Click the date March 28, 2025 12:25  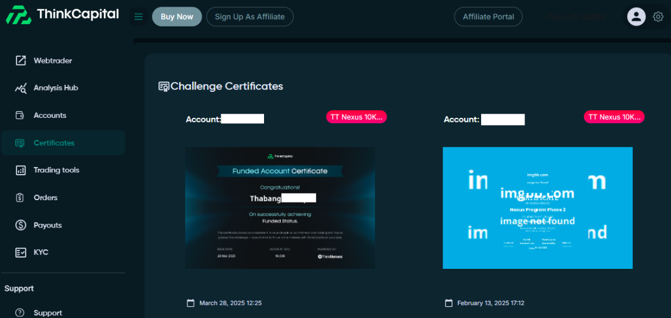231,303
